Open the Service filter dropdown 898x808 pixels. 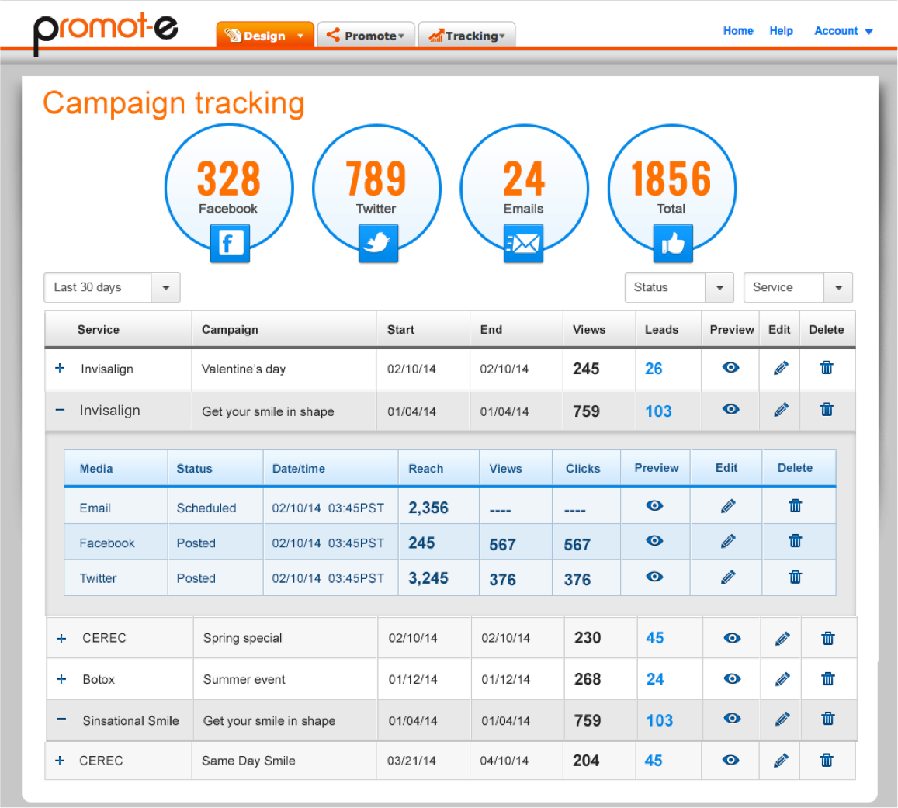(798, 287)
